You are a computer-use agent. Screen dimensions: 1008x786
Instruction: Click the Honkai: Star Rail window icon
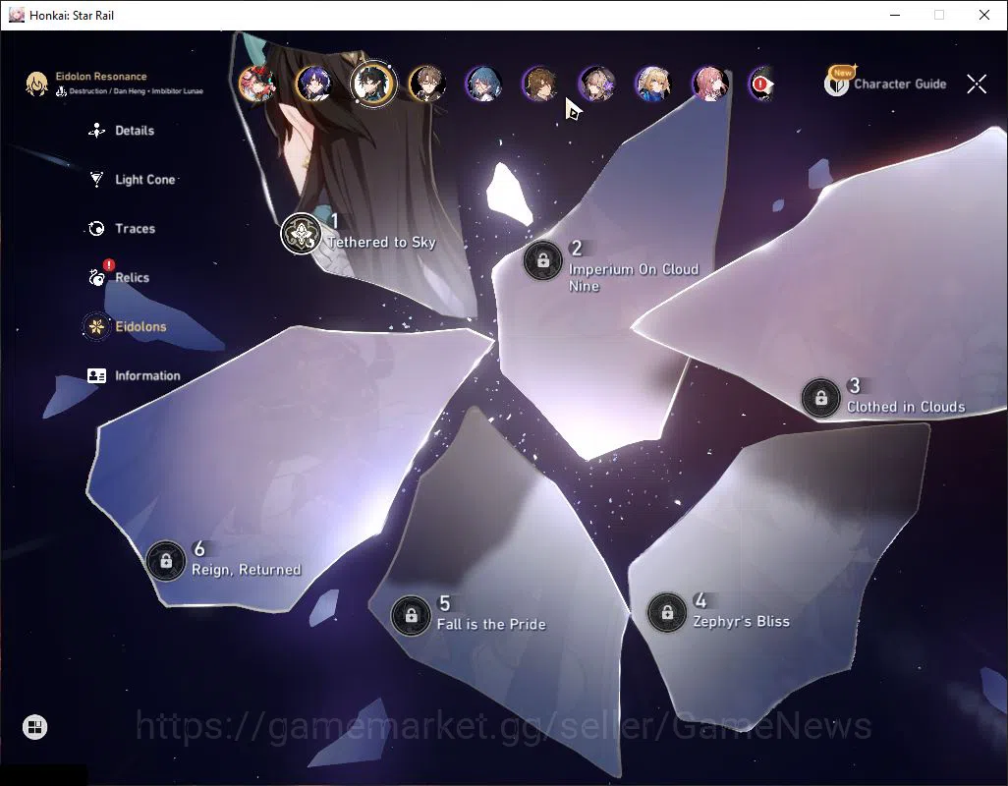click(16, 15)
